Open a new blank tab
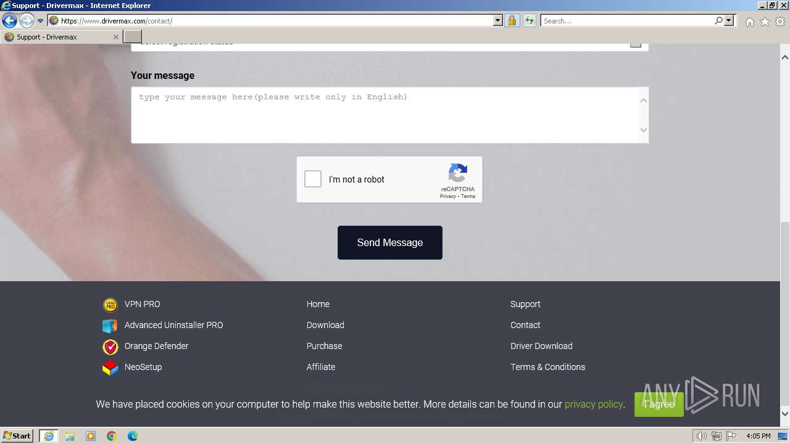Image resolution: width=790 pixels, height=444 pixels. click(x=132, y=37)
